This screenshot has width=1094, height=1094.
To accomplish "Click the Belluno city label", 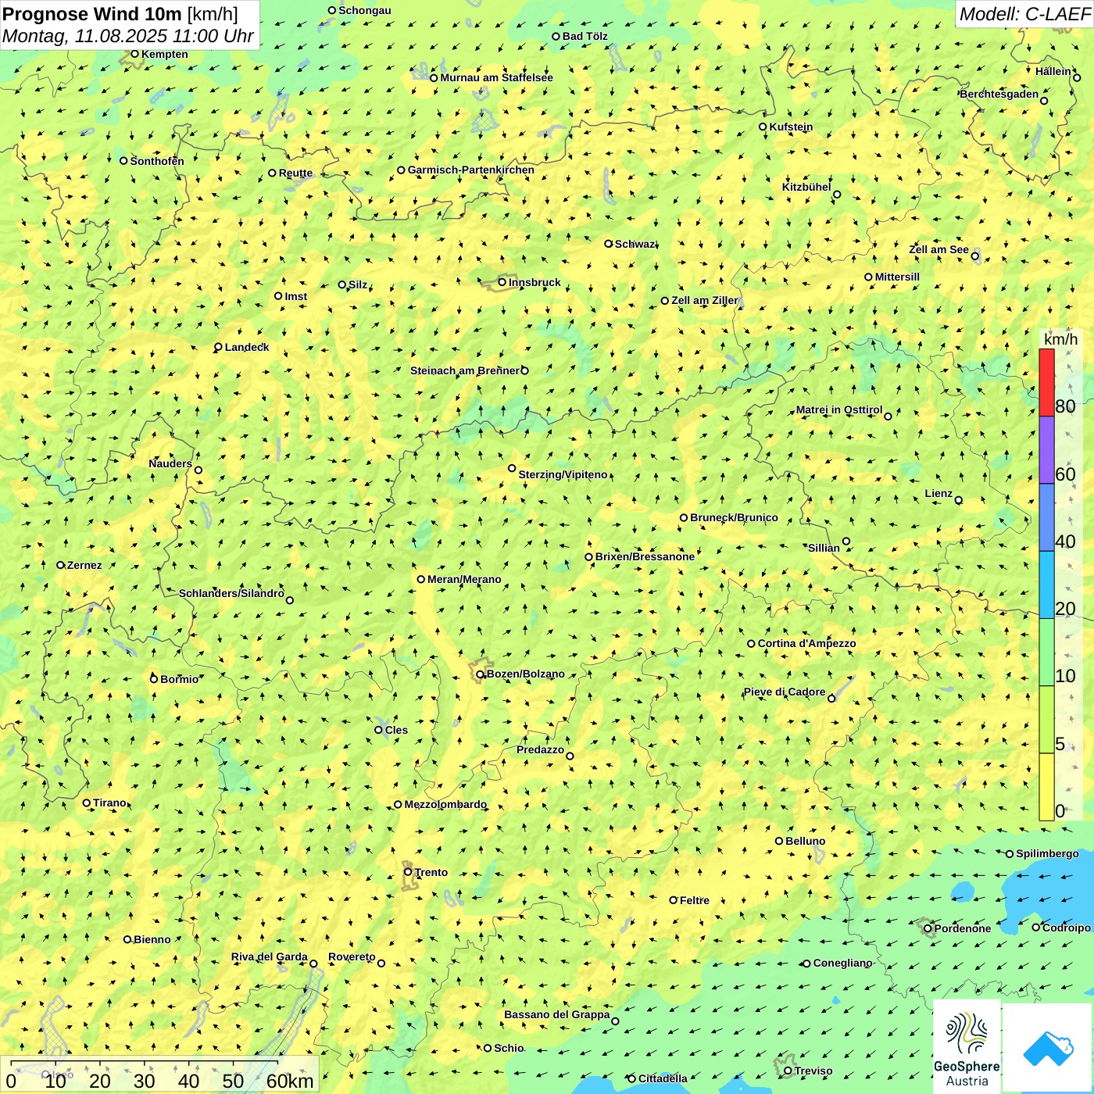I will [805, 841].
